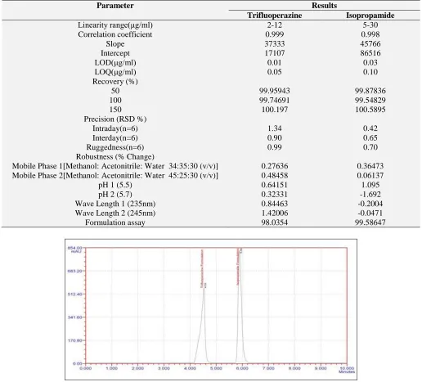Screen dimensions: 422x382
Task: Select the slope value "45766"
Action: 370,44
